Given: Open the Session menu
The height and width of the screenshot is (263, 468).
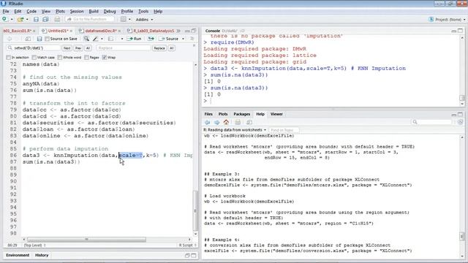Looking at the screenshot, I should pyautogui.click(x=77, y=12).
